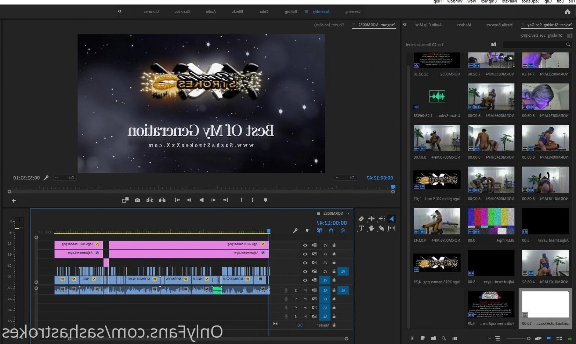
Task: Open the Window menu
Action: coord(454,2)
